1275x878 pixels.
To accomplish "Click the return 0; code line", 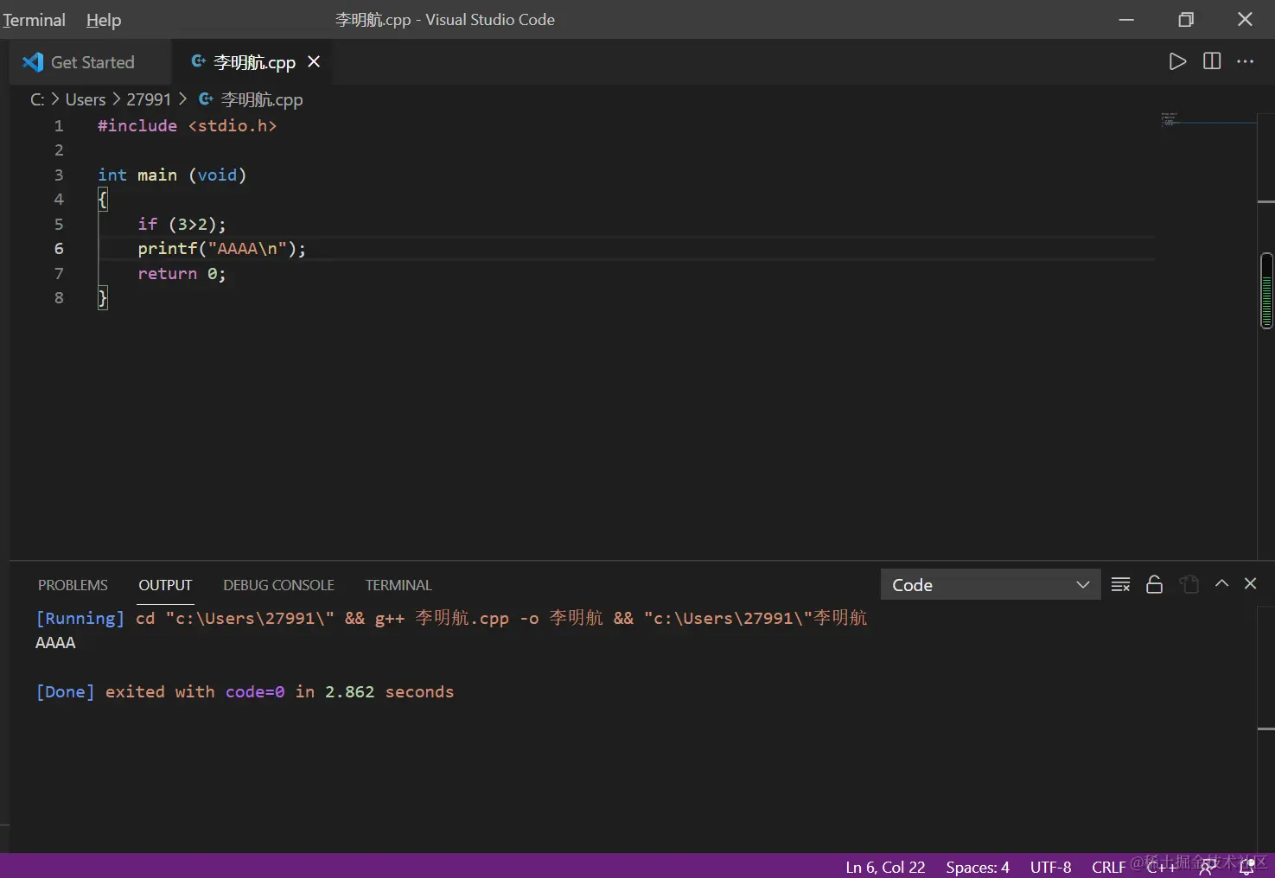I will (x=182, y=274).
